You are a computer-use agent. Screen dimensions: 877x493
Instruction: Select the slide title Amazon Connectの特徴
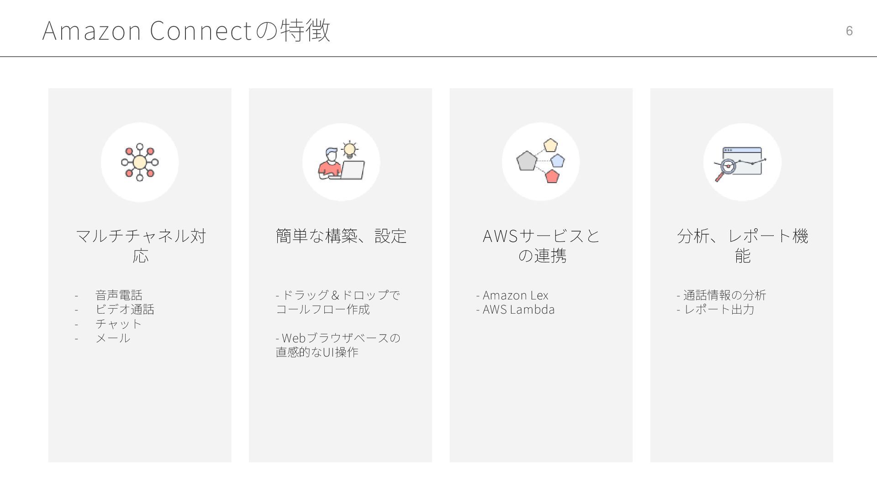tap(186, 31)
